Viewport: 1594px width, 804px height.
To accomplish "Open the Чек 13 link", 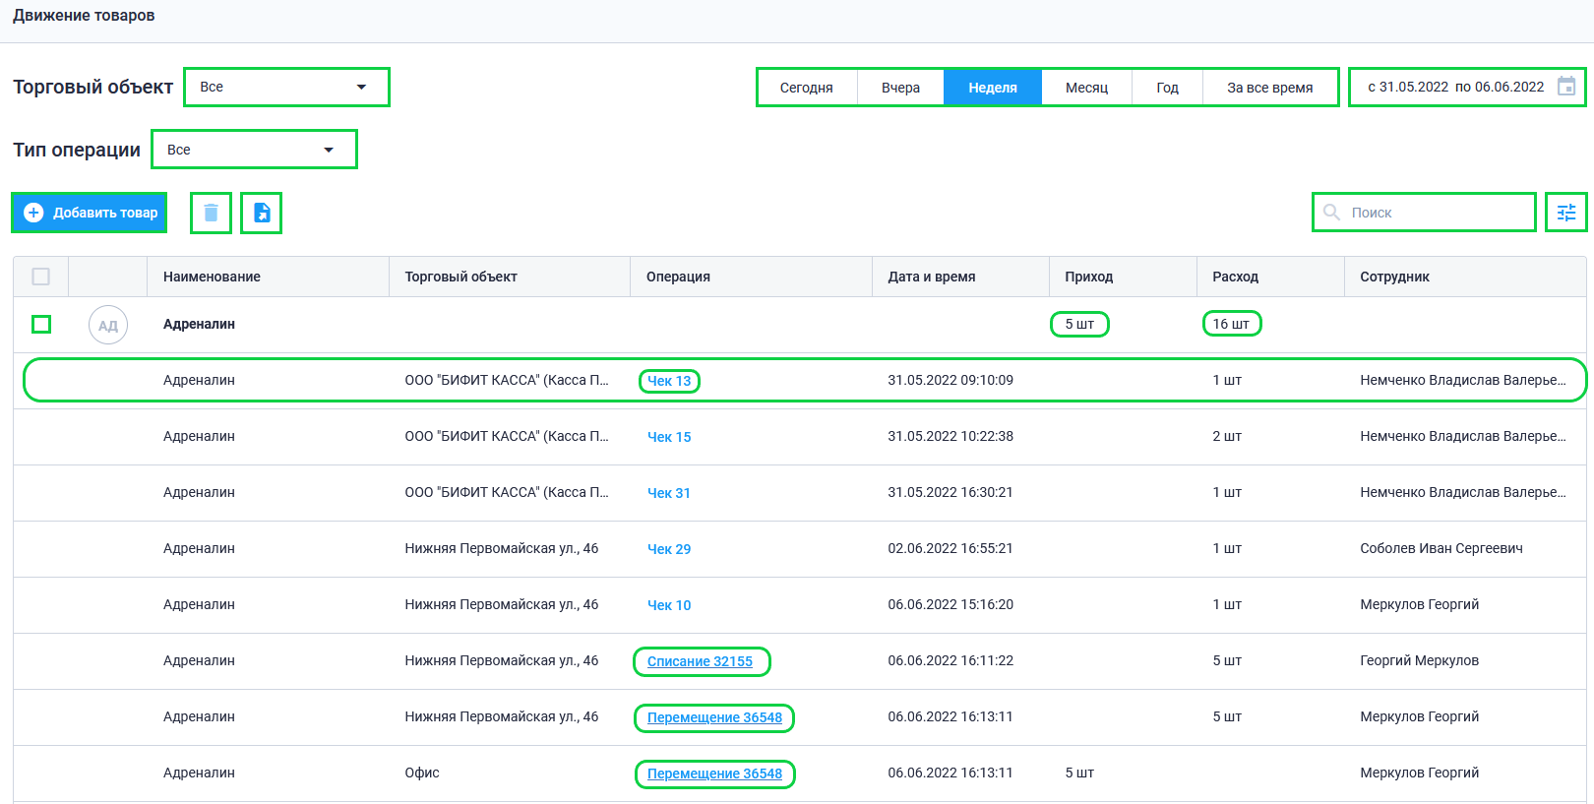I will pyautogui.click(x=669, y=381).
